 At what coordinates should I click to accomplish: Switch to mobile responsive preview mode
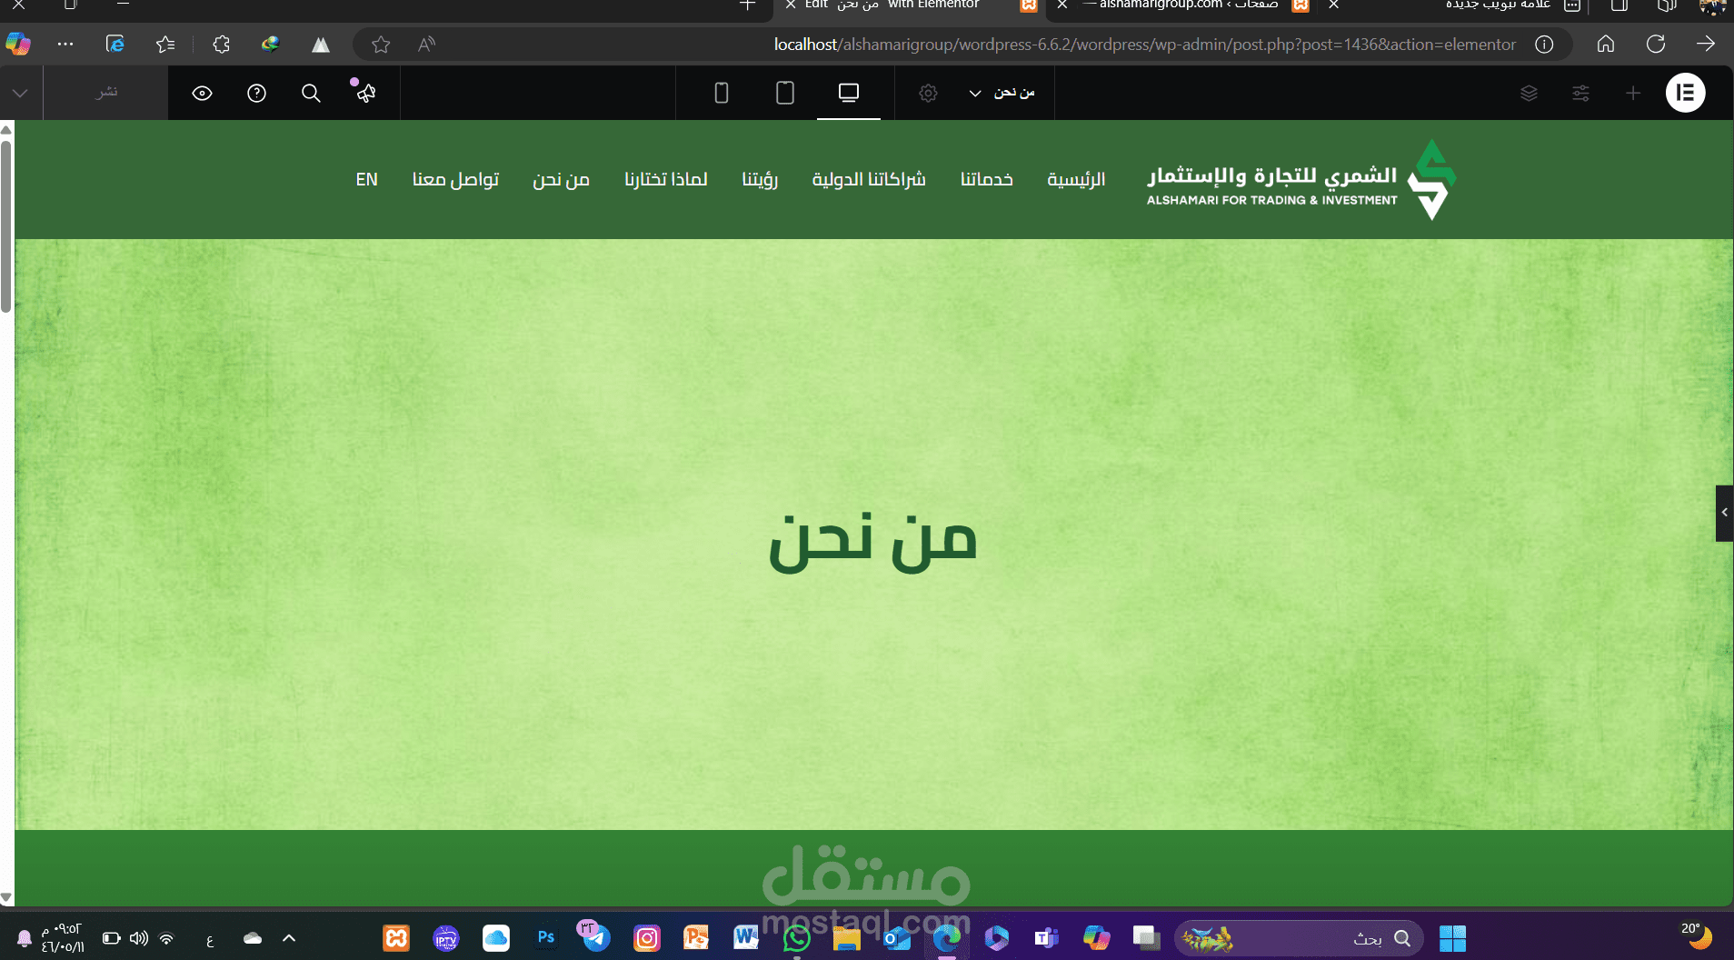coord(719,93)
